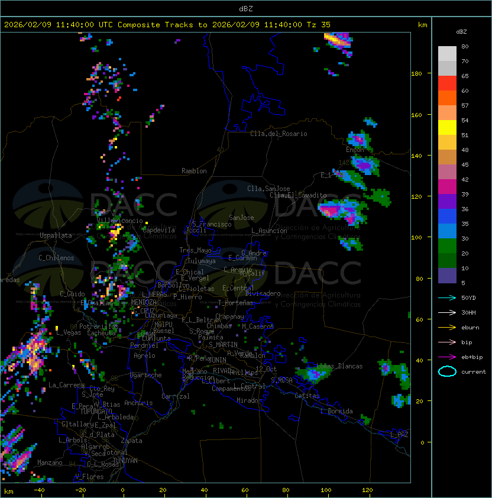Select the 'Carrizal' place label
492x498 pixels.
[176, 396]
